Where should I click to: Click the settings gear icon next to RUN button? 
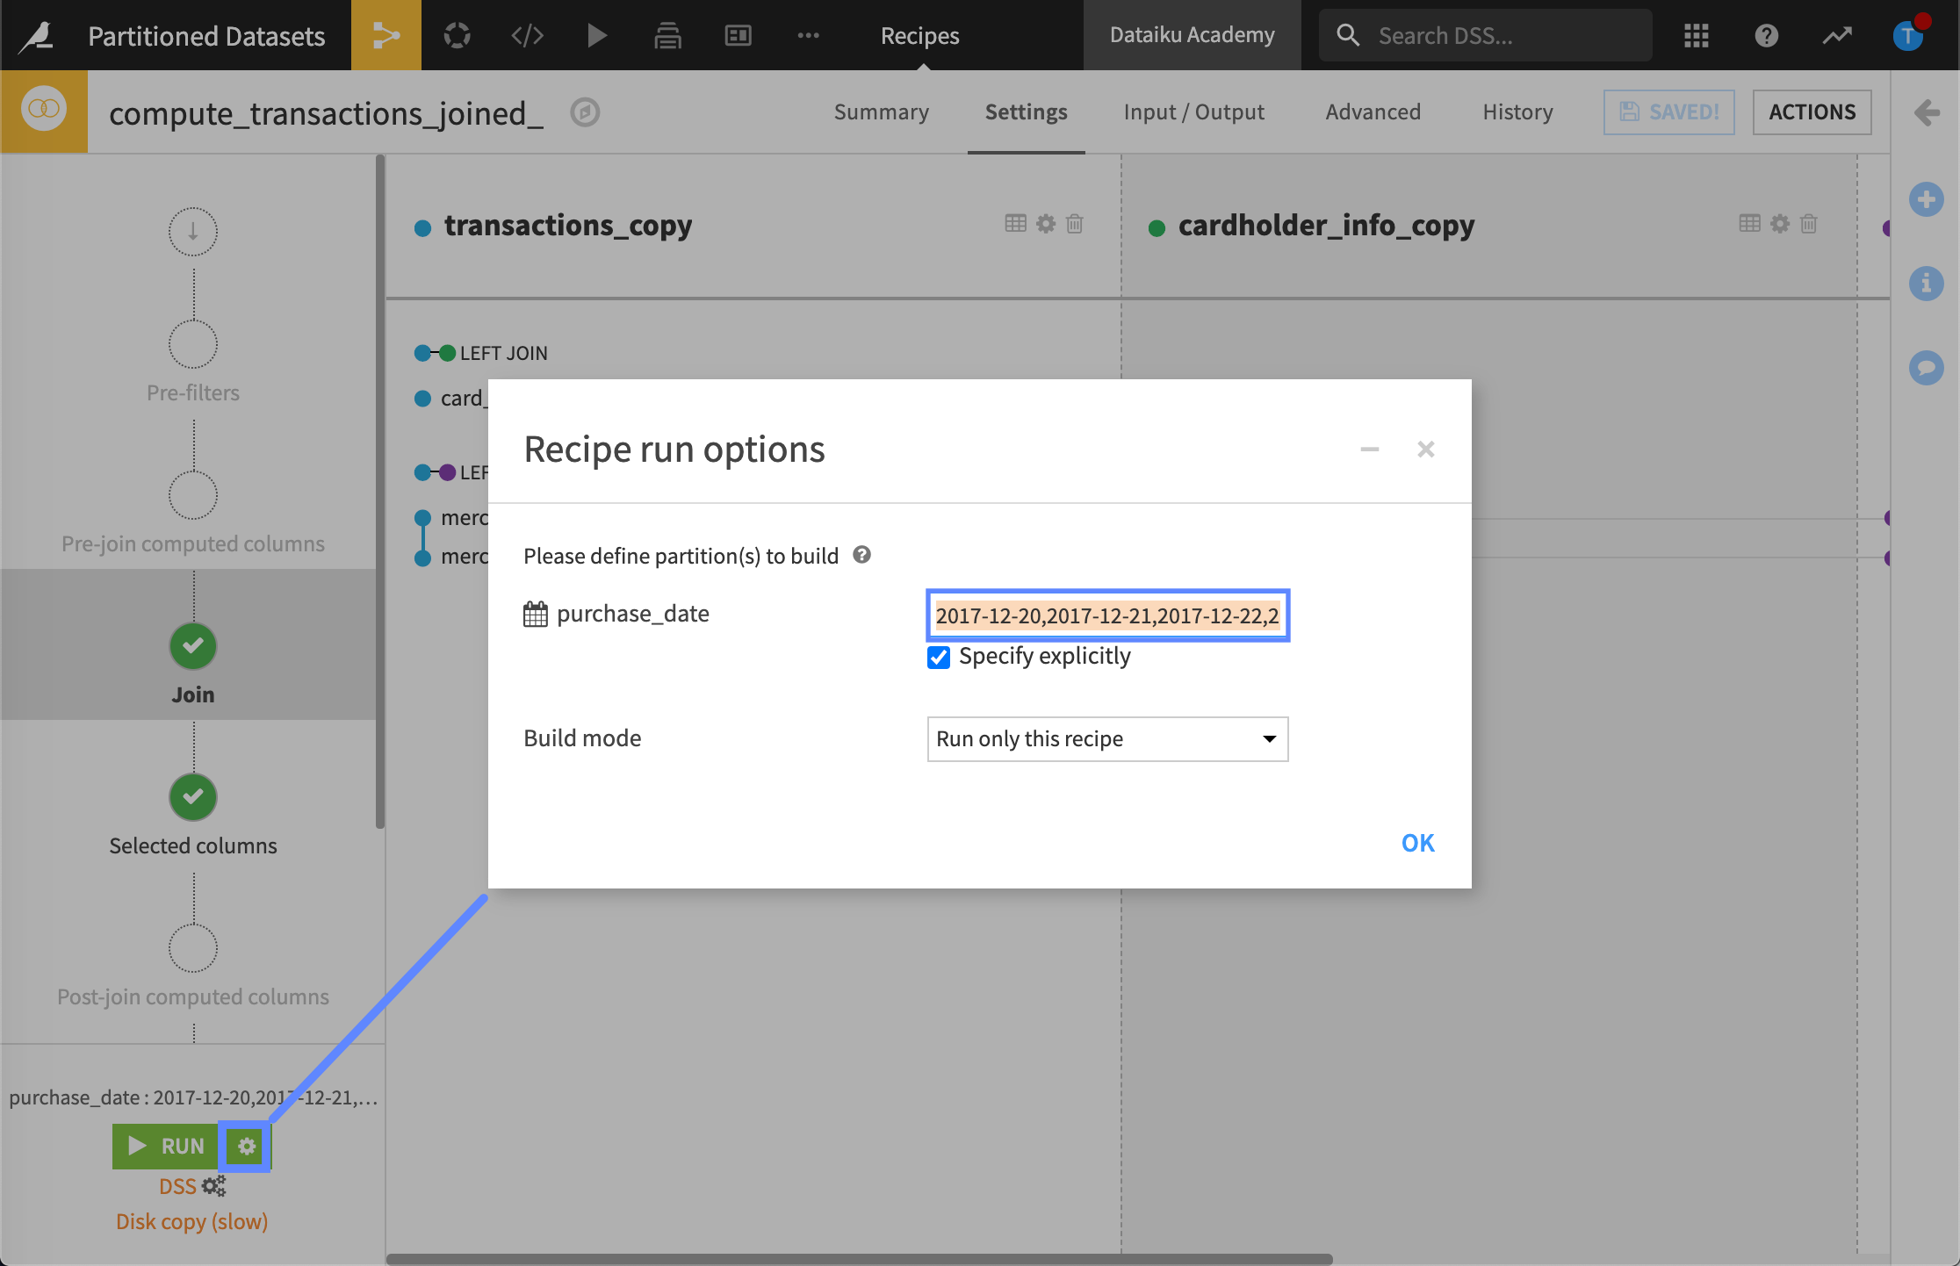[246, 1145]
